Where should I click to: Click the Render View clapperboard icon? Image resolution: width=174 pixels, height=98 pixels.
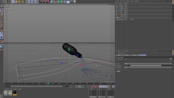tap(41, 2)
